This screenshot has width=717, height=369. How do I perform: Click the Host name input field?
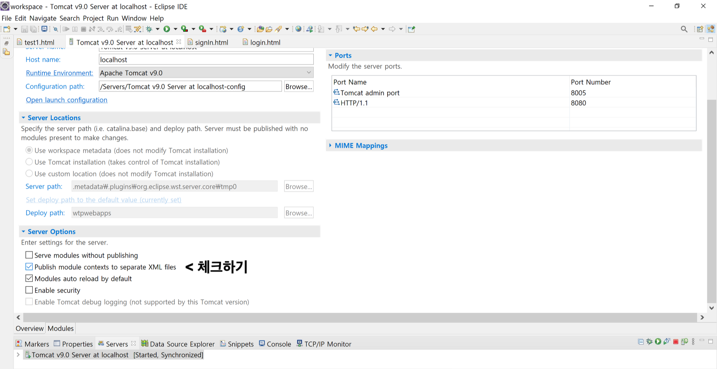coord(206,60)
